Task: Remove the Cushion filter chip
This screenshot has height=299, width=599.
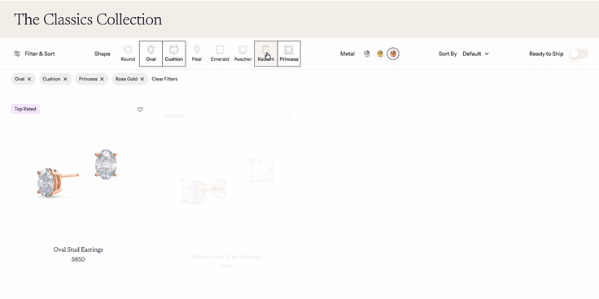Action: click(65, 79)
